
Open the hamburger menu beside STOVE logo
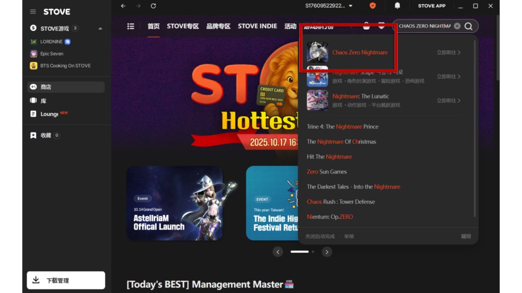pyautogui.click(x=33, y=12)
